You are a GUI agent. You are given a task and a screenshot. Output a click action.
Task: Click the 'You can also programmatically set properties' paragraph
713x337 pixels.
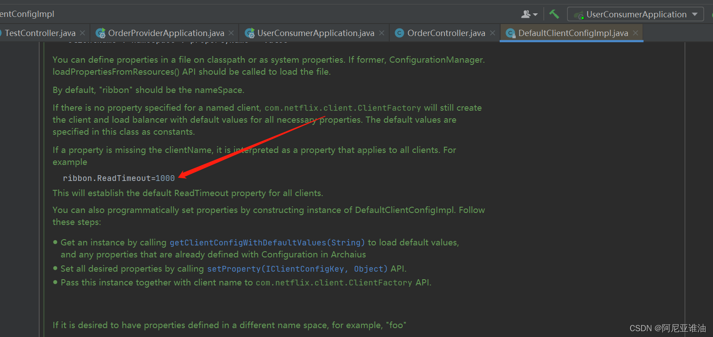pyautogui.click(x=269, y=216)
